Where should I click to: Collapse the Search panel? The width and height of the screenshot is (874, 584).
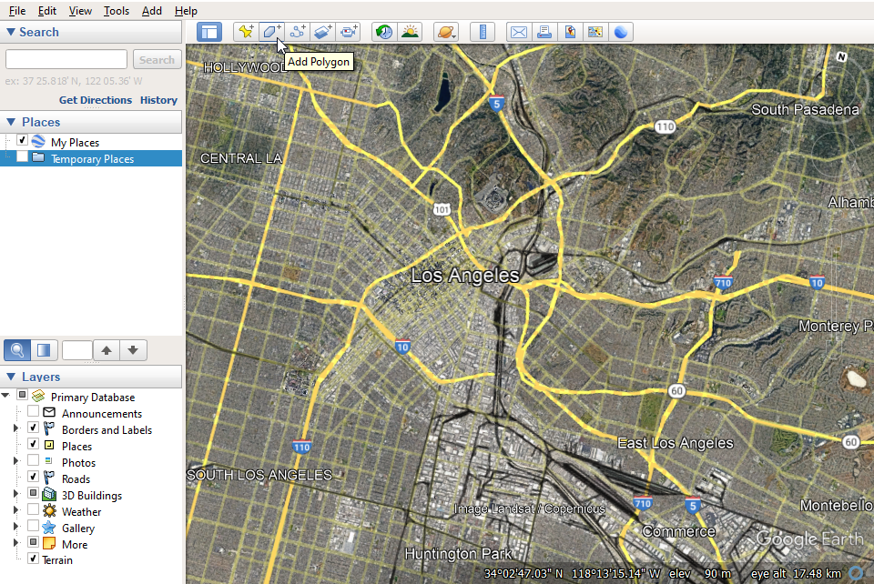(11, 32)
